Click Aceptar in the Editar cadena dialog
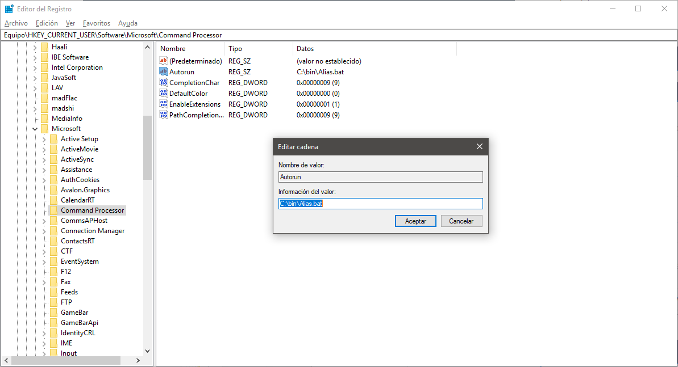 point(415,221)
